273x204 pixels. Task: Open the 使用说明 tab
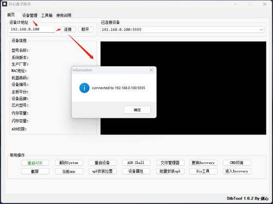pyautogui.click(x=63, y=15)
